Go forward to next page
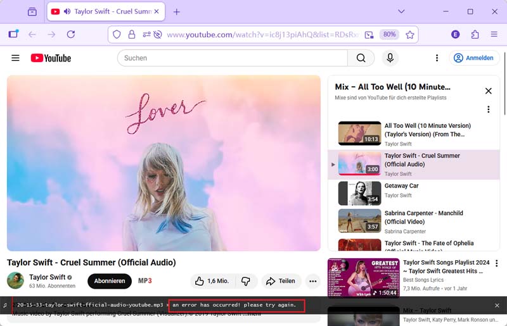The height and width of the screenshot is (326, 507). (x=51, y=34)
